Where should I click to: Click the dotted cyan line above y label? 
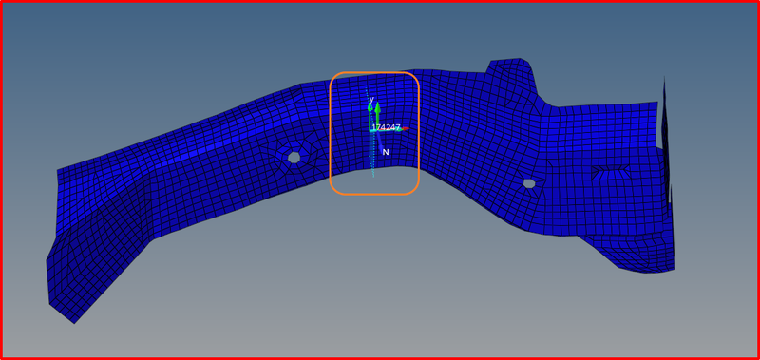368,92
